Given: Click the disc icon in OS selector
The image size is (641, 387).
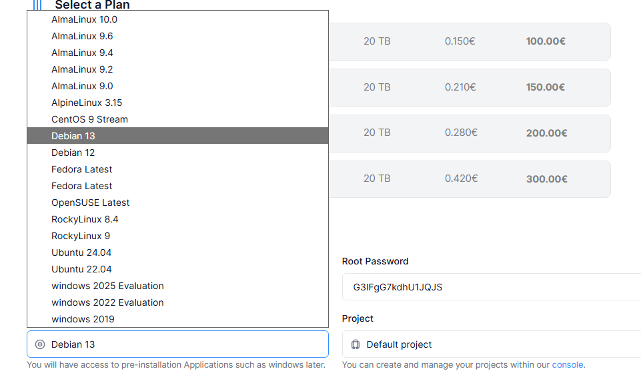Looking at the screenshot, I should 40,344.
